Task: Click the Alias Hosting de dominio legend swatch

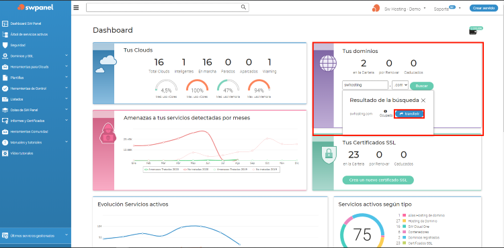Action: point(405,216)
